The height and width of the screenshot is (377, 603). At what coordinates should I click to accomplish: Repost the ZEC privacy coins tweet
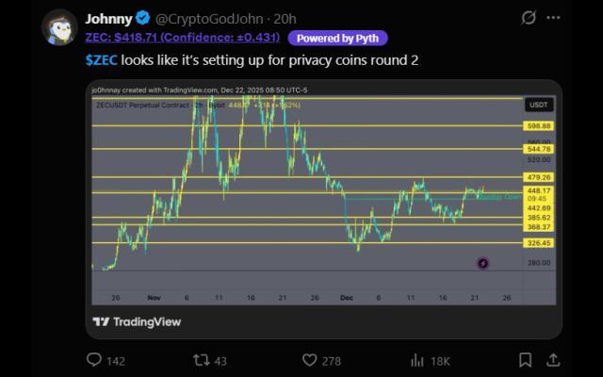point(201,359)
